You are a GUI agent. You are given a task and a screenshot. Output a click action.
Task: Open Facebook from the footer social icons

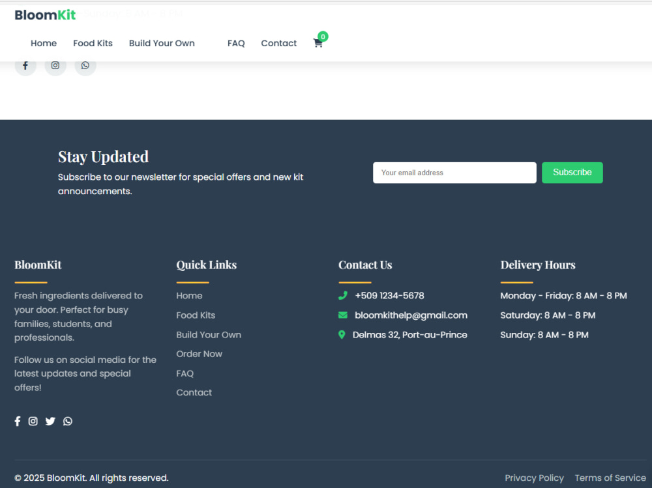tap(18, 421)
